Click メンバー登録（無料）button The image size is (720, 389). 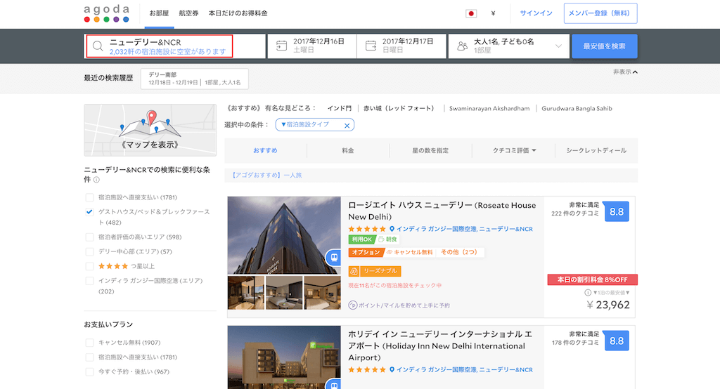[600, 13]
